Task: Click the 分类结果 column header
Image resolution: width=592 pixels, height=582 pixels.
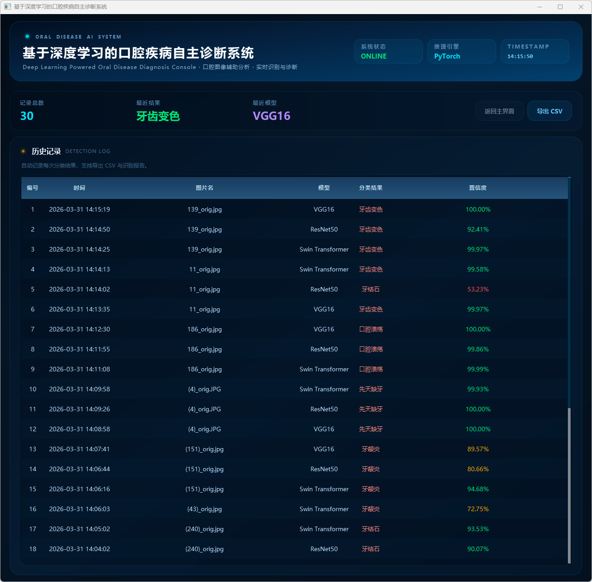Action: 371,188
